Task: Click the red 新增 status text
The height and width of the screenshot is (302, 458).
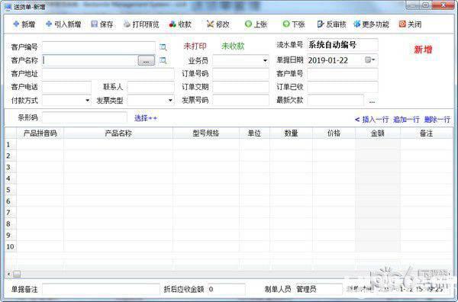Action: [423, 50]
